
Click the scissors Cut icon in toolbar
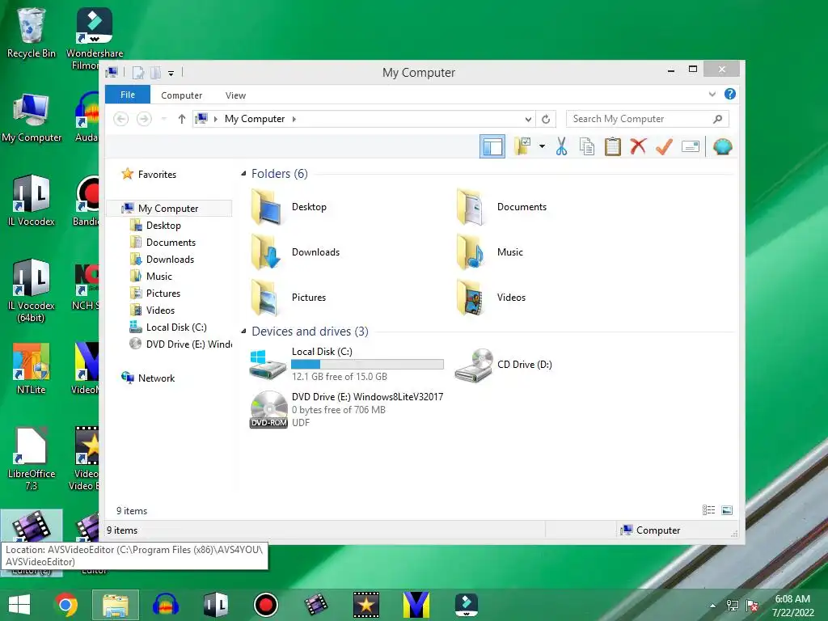(x=561, y=146)
